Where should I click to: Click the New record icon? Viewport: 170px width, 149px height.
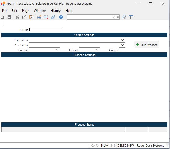(2, 17)
